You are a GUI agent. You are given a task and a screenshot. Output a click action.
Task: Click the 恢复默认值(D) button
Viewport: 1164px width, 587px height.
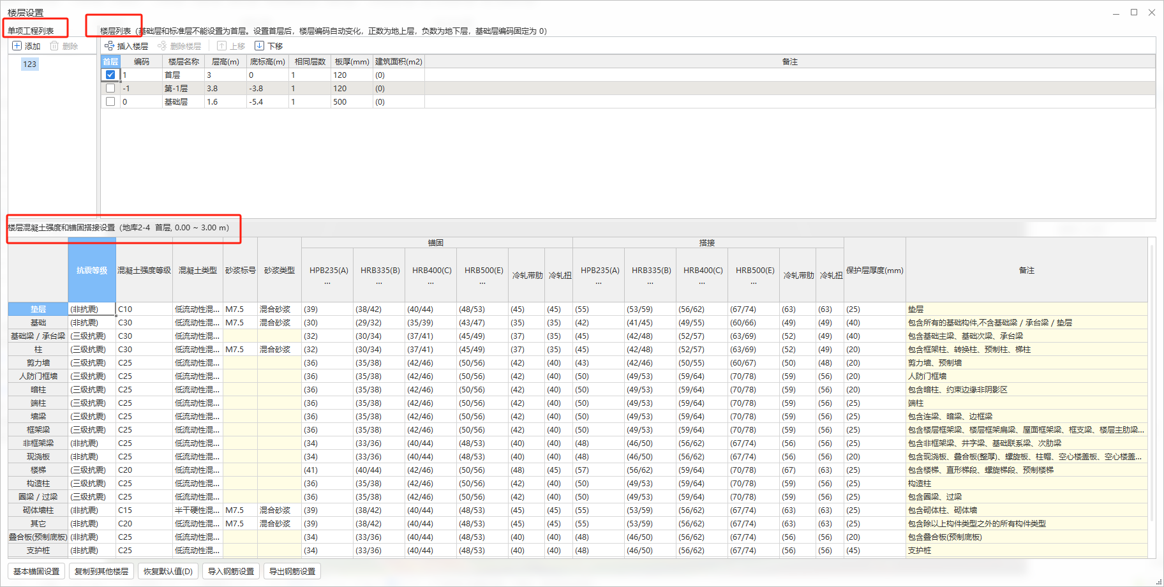pos(168,571)
